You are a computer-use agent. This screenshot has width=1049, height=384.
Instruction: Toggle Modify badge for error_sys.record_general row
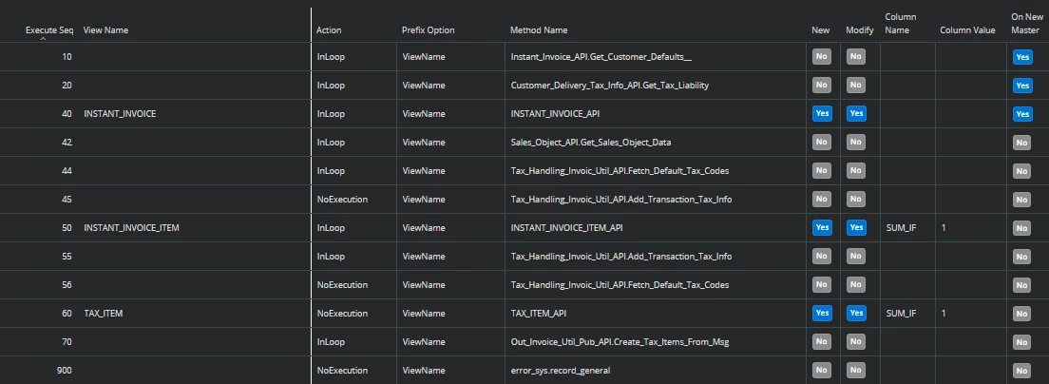click(x=855, y=370)
